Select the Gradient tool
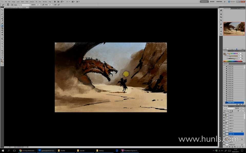246x153 pixels. pos(2,34)
